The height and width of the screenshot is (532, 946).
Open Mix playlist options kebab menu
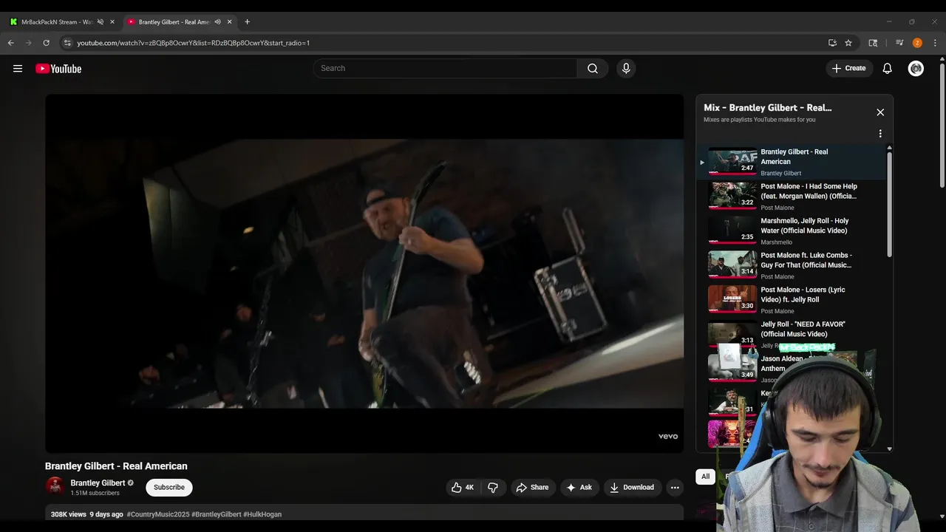pyautogui.click(x=880, y=134)
